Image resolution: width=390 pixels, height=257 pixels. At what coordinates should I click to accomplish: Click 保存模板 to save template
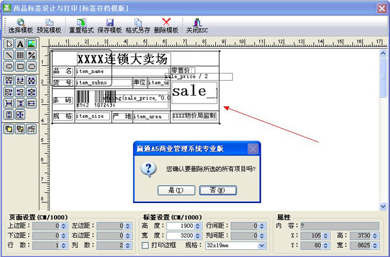tap(110, 26)
